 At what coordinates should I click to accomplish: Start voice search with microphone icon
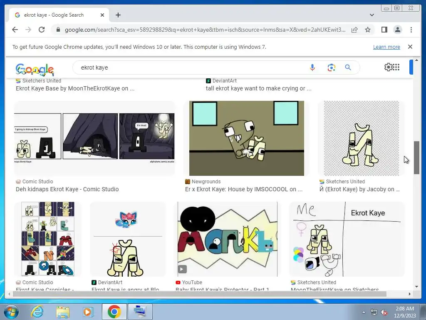click(x=312, y=67)
